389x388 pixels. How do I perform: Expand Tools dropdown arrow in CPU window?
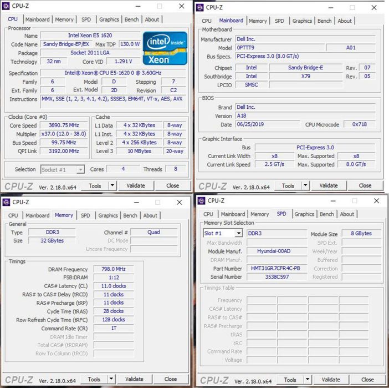coord(112,185)
